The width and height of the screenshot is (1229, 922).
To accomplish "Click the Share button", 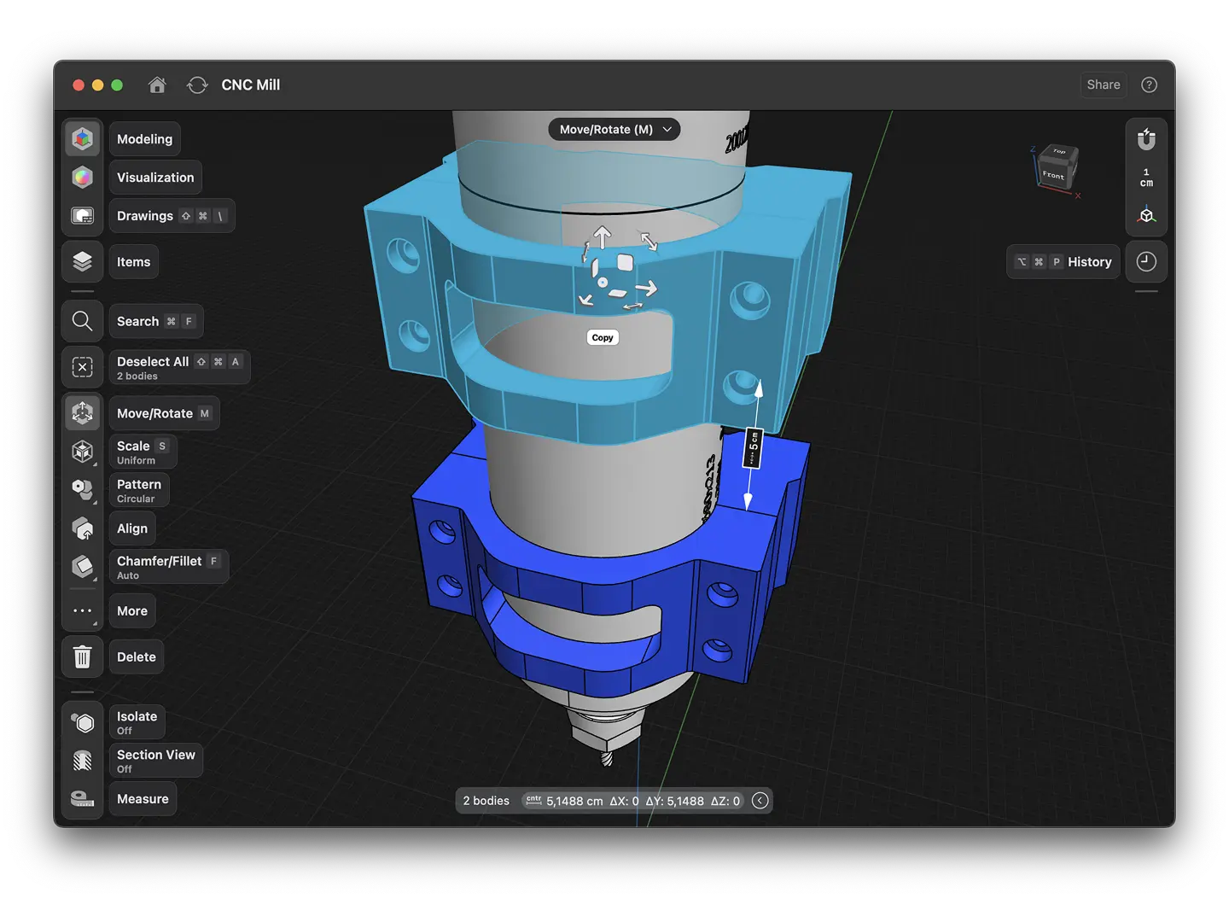I will coord(1103,85).
